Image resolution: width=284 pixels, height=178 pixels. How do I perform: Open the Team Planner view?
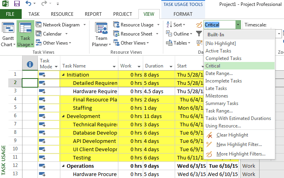pyautogui.click(x=101, y=30)
